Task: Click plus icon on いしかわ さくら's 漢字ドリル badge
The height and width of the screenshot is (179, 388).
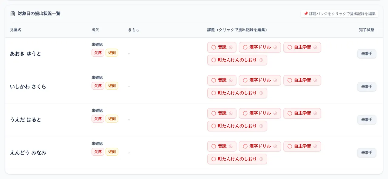Action: [275, 80]
